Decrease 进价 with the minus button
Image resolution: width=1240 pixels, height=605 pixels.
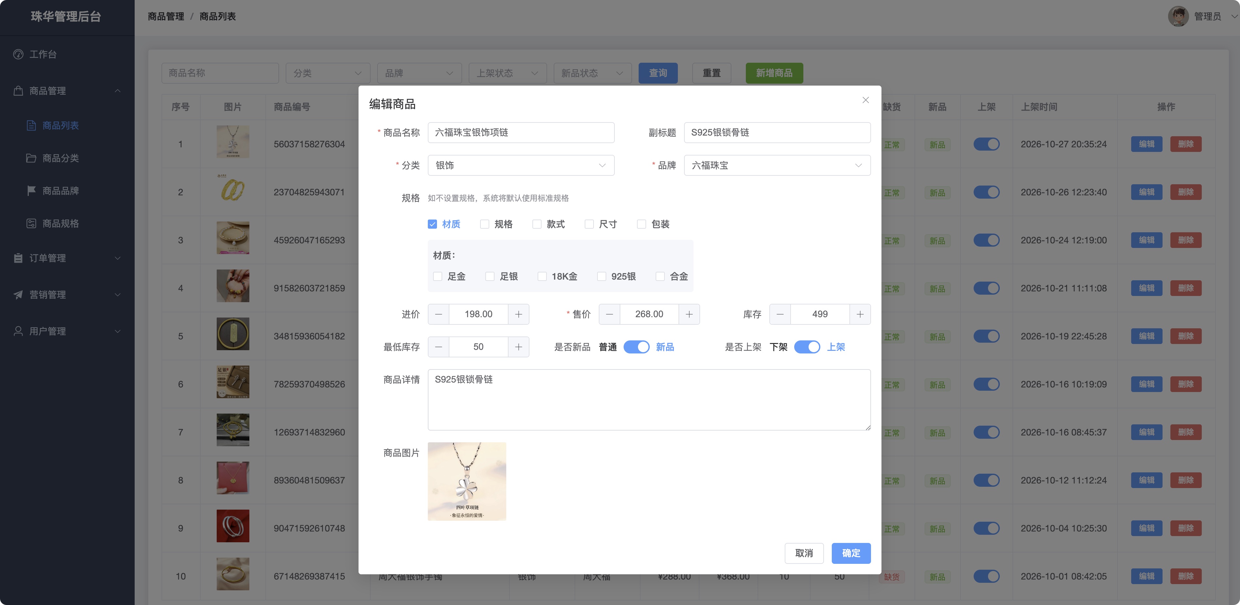click(x=439, y=314)
